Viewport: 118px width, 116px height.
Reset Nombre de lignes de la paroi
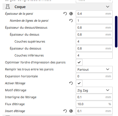pos(71,21)
